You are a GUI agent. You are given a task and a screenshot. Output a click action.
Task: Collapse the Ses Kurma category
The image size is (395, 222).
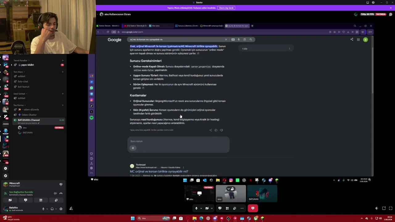click(19, 105)
